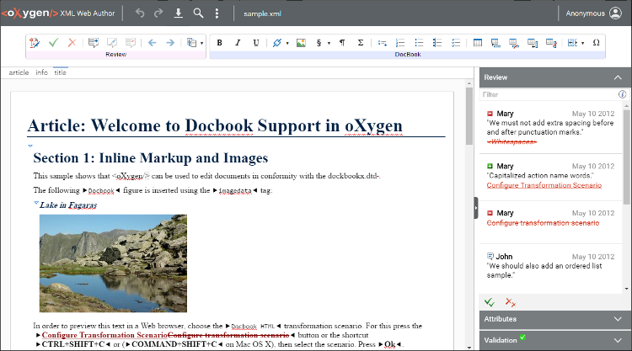
Task: Open the link insertion dropdown arrow
Action: pos(287,43)
